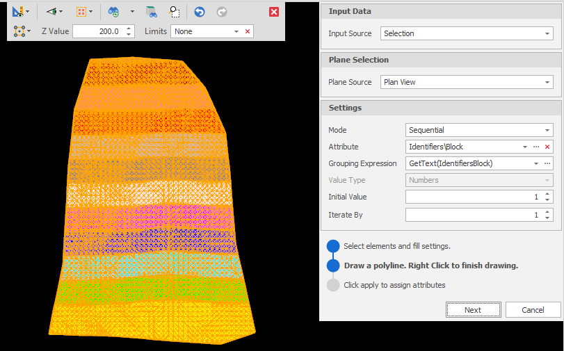Open the eye visibility tool

tap(51, 12)
